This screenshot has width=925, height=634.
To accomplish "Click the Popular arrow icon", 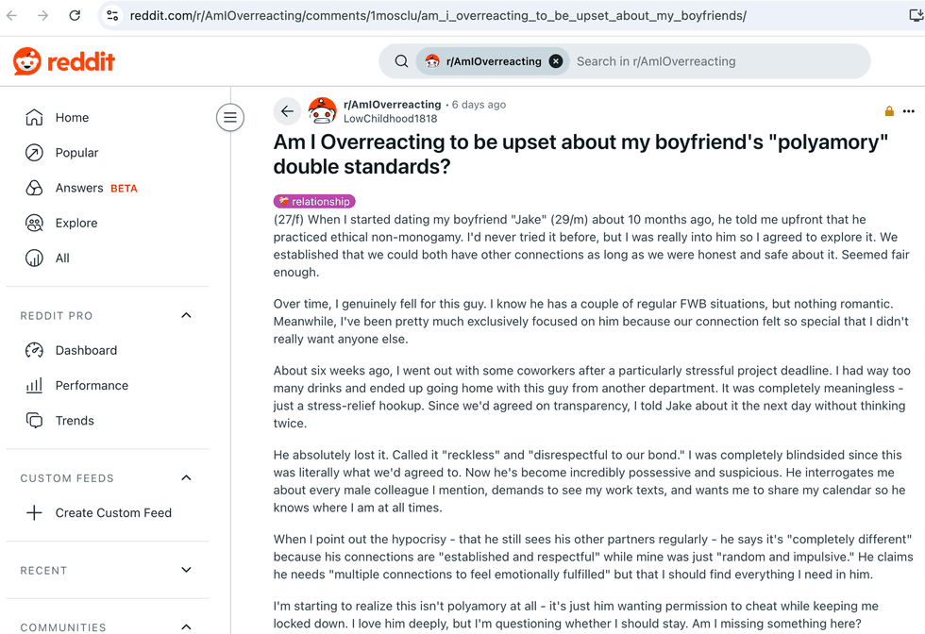I will [34, 153].
